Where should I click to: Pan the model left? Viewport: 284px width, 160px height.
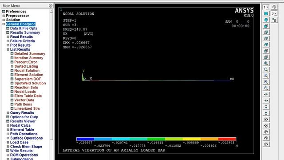pos(266,94)
